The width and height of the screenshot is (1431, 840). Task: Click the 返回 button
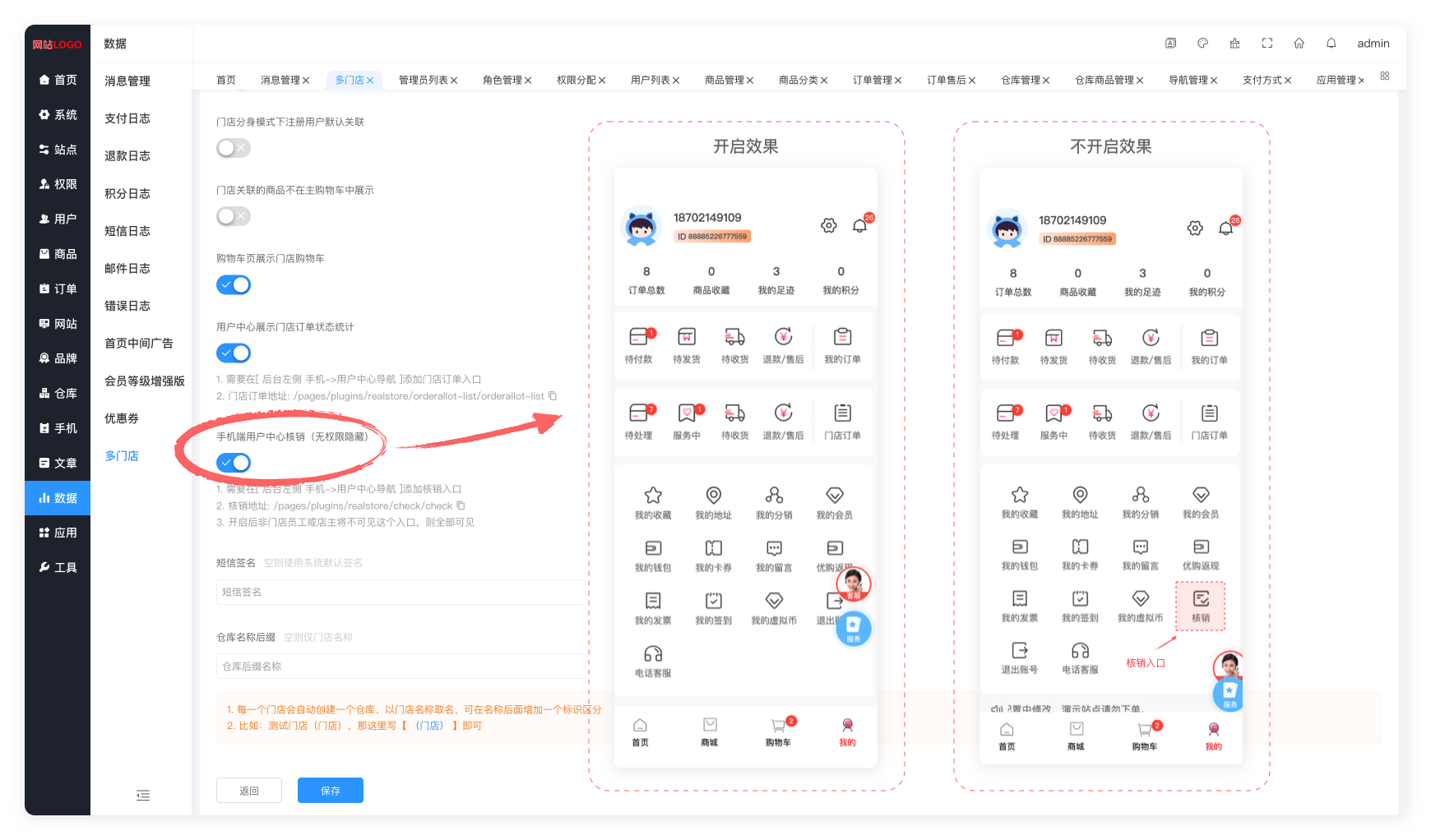(x=249, y=791)
